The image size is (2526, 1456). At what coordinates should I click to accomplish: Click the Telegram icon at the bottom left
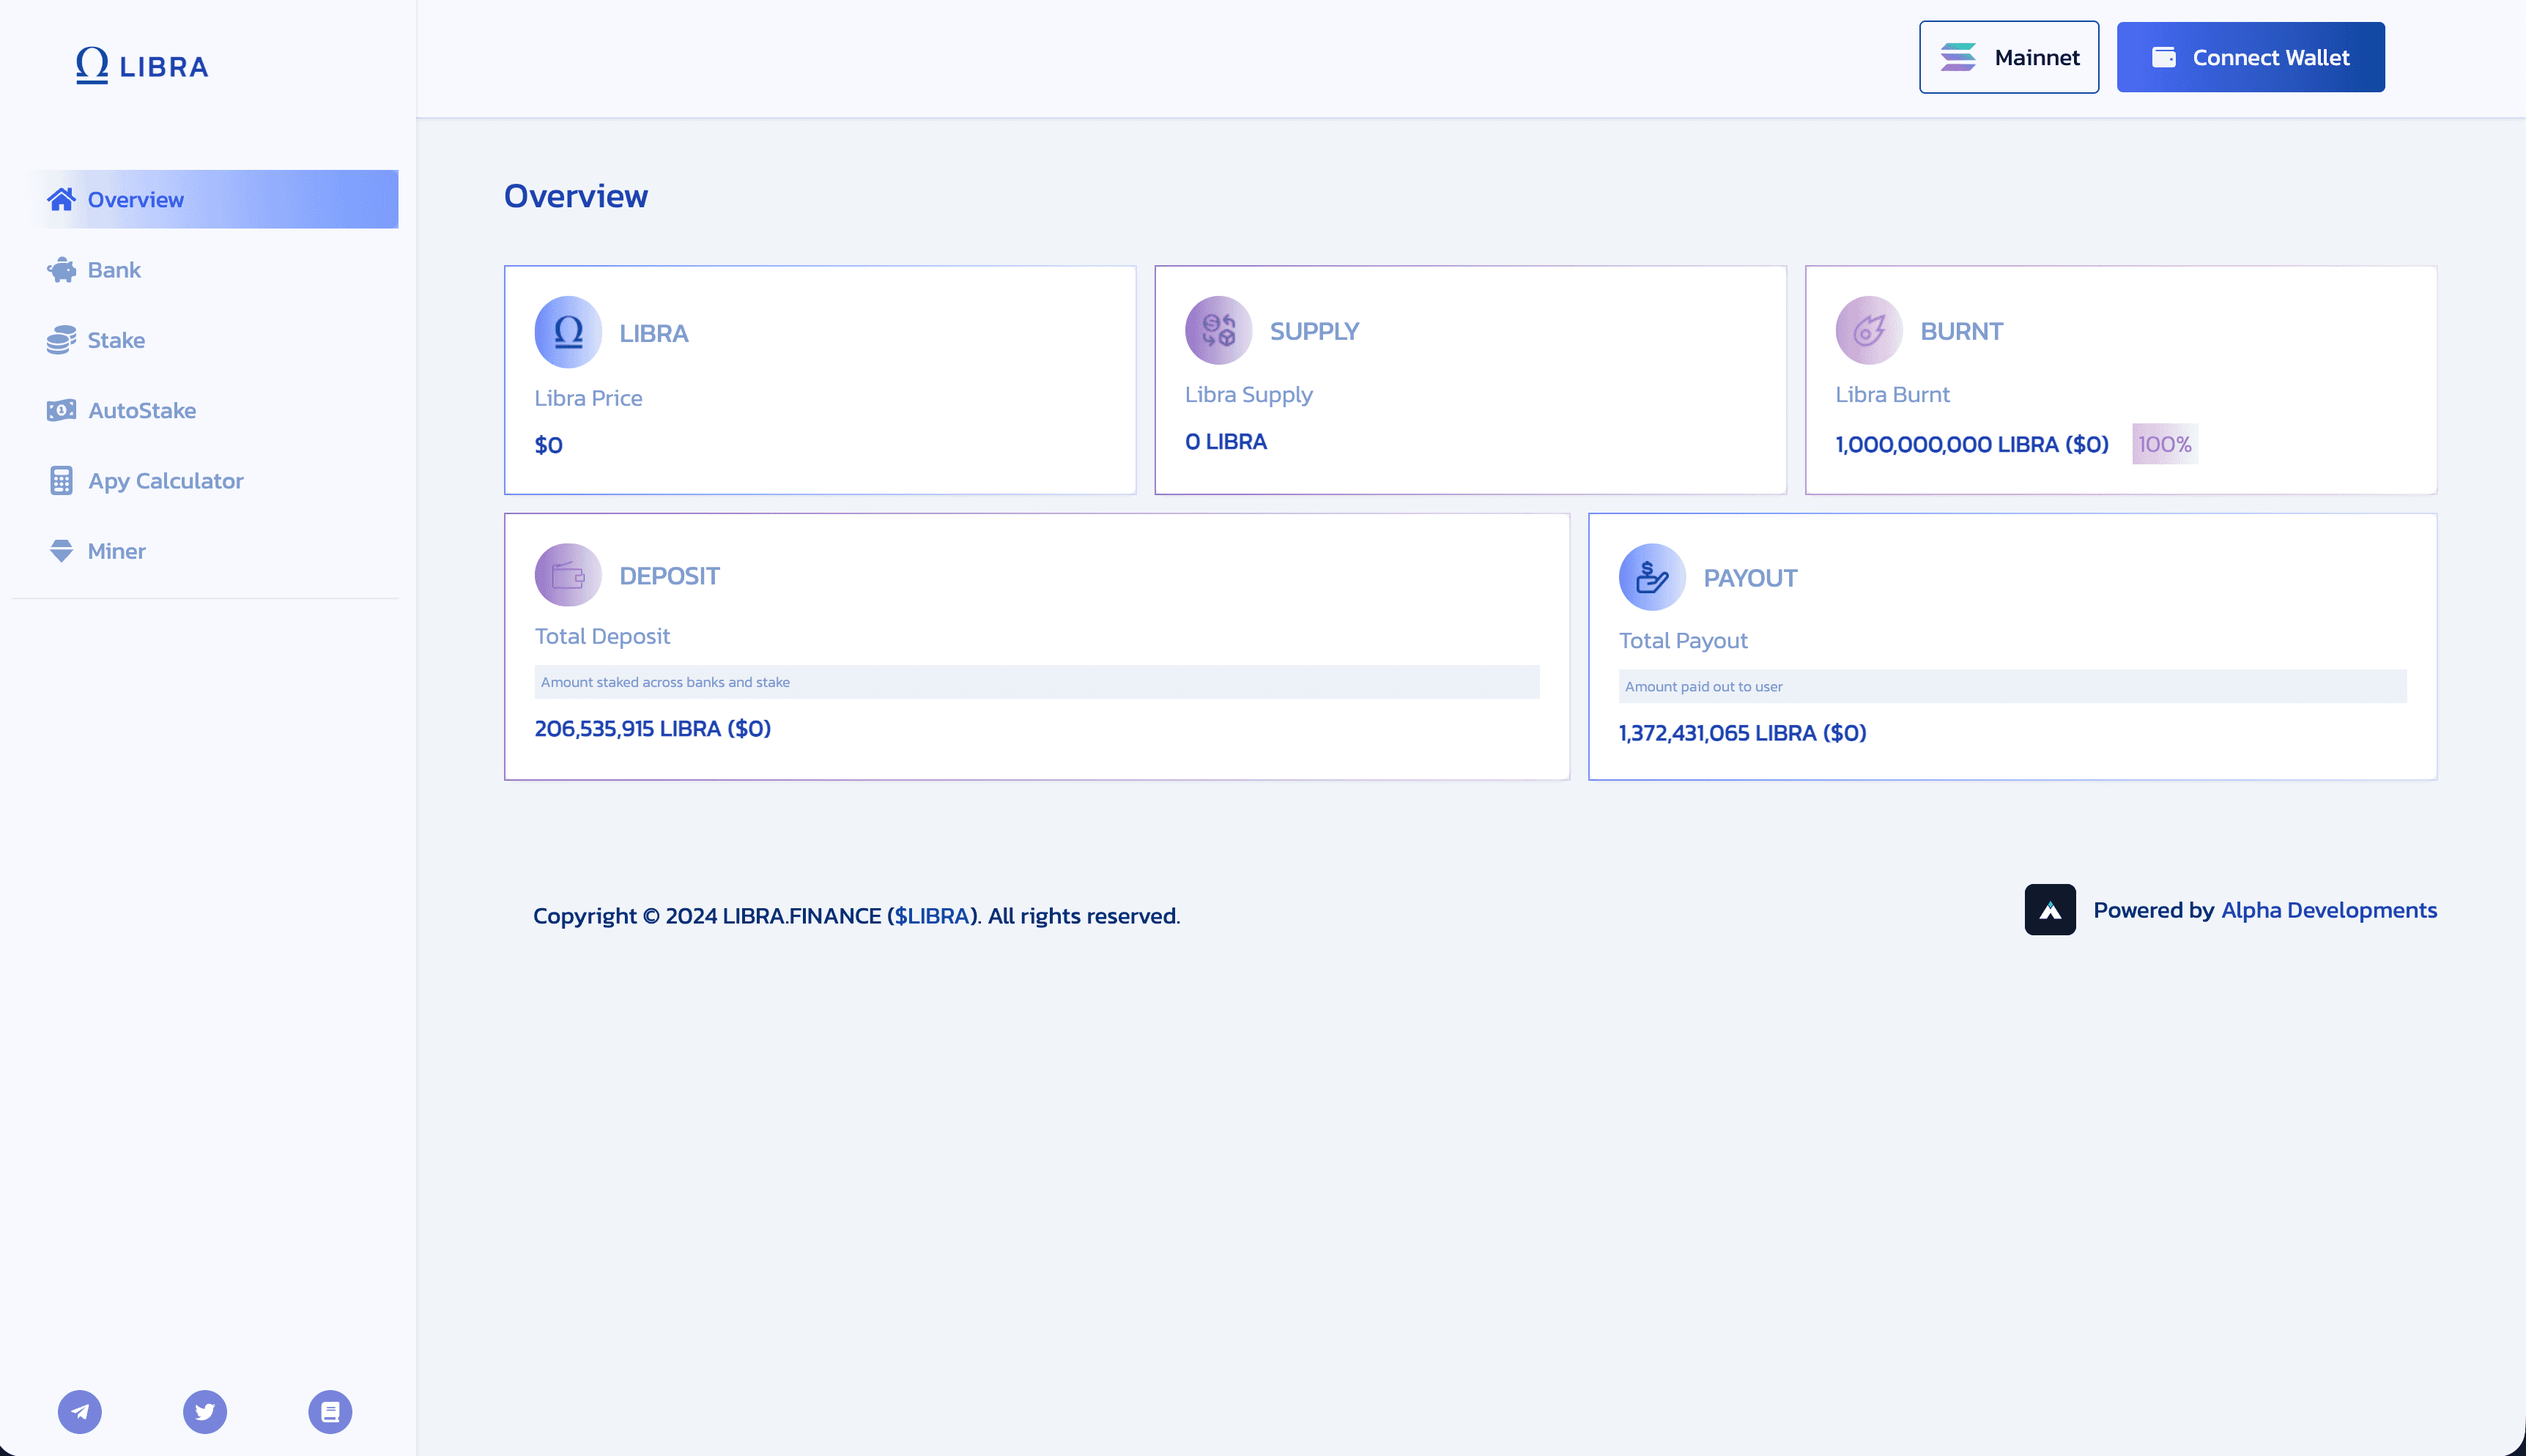[80, 1411]
